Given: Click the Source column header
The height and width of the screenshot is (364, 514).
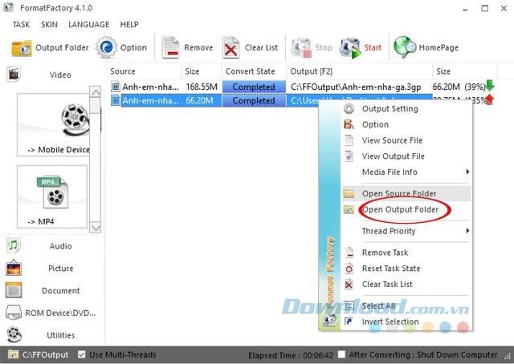Looking at the screenshot, I should pyautogui.click(x=145, y=71).
